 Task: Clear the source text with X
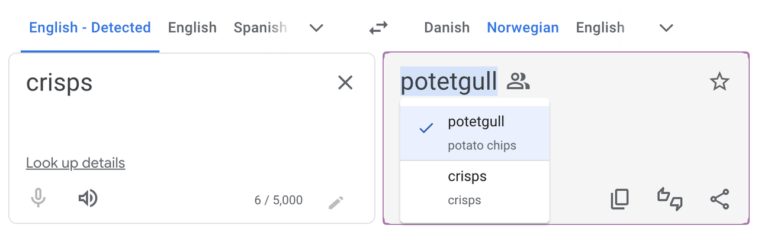(345, 83)
